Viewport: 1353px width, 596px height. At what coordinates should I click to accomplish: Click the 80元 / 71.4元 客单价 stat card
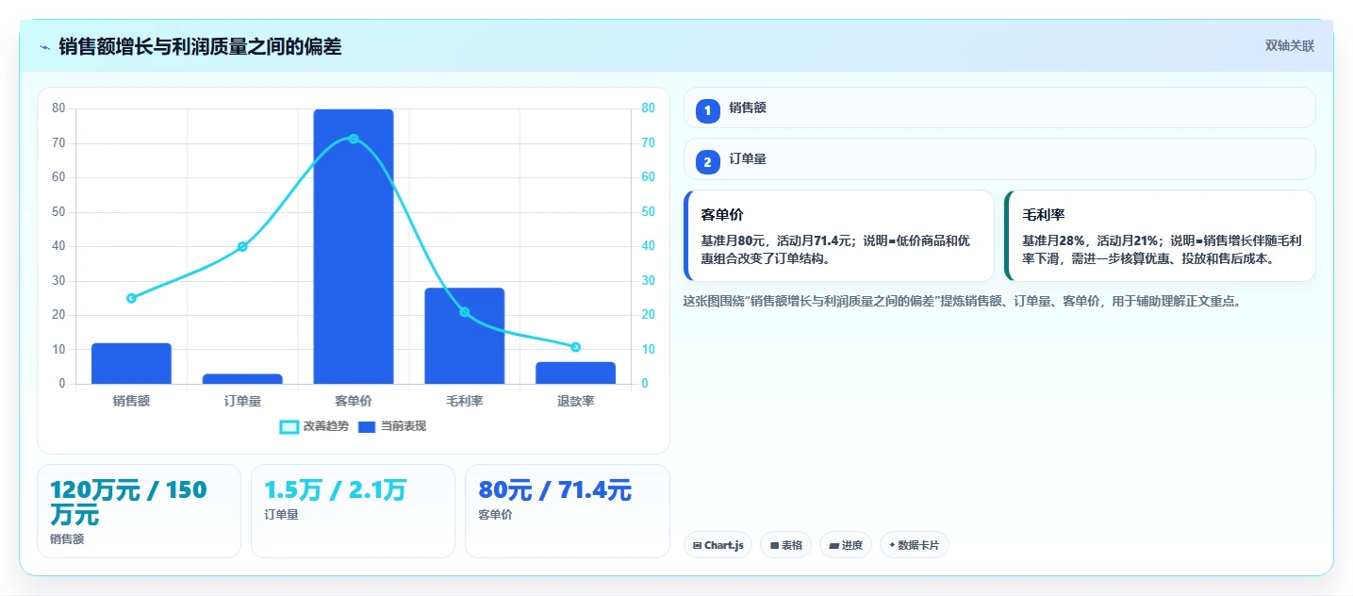[x=568, y=511]
